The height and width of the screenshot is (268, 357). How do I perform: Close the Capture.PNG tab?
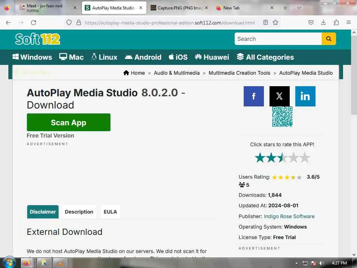[206, 8]
